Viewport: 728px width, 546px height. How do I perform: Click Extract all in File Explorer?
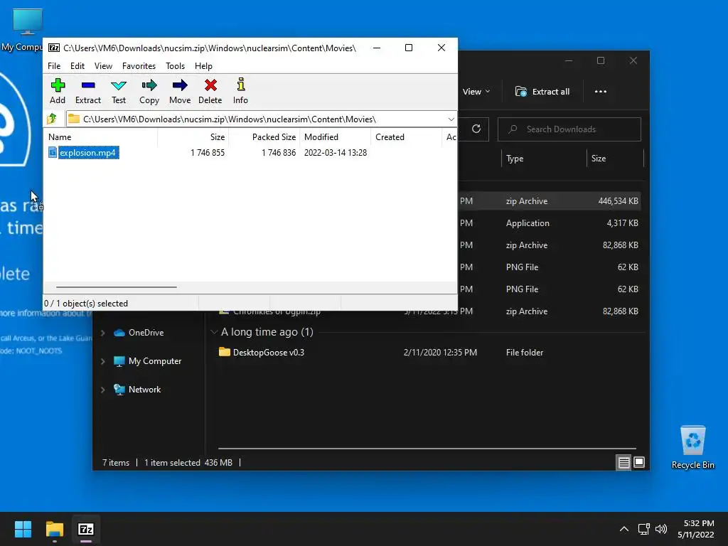click(x=542, y=92)
